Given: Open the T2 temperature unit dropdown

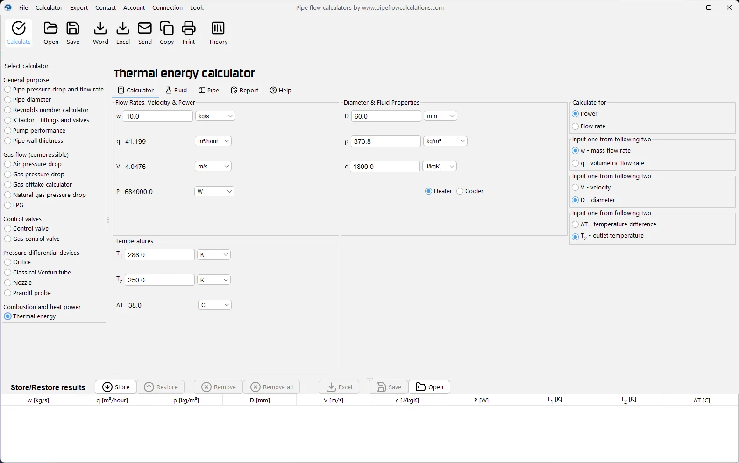Looking at the screenshot, I should (214, 280).
